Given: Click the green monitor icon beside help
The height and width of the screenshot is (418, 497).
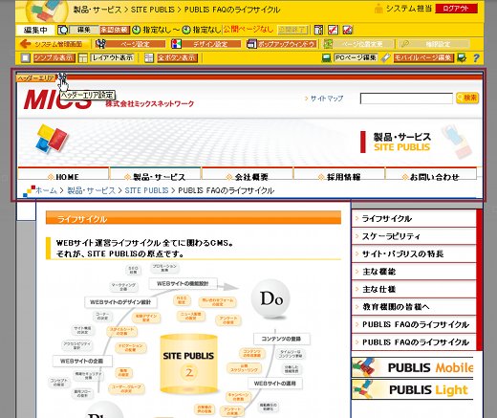Looking at the screenshot, I should [462, 58].
